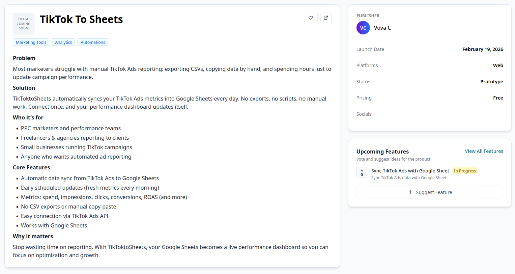Click the VC publisher avatar

click(x=363, y=28)
